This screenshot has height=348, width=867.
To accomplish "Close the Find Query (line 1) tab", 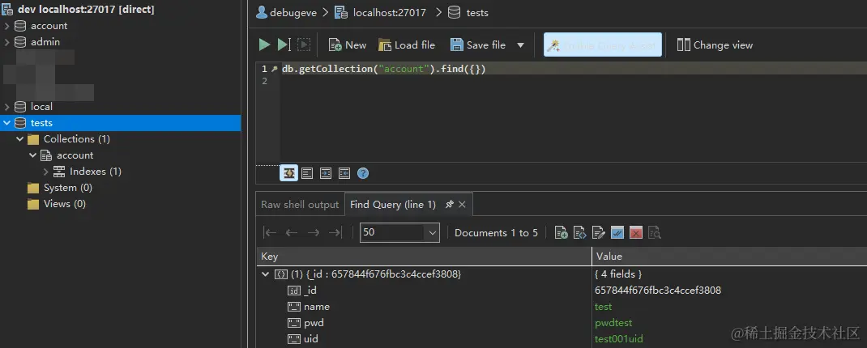I will pos(462,205).
